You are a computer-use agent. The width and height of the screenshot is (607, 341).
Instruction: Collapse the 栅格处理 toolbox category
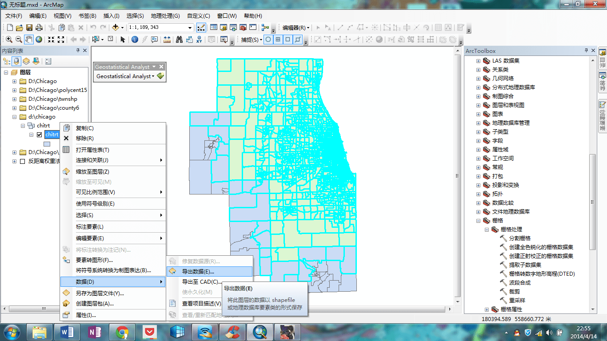click(x=487, y=230)
